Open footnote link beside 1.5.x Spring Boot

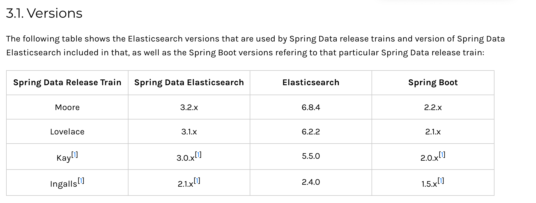[440, 181]
